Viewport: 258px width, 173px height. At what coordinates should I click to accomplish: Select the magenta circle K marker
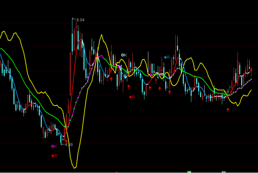pyautogui.click(x=54, y=146)
